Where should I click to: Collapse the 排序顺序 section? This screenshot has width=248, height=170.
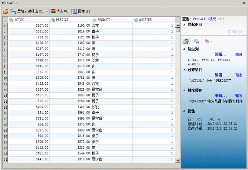pyautogui.click(x=184, y=90)
